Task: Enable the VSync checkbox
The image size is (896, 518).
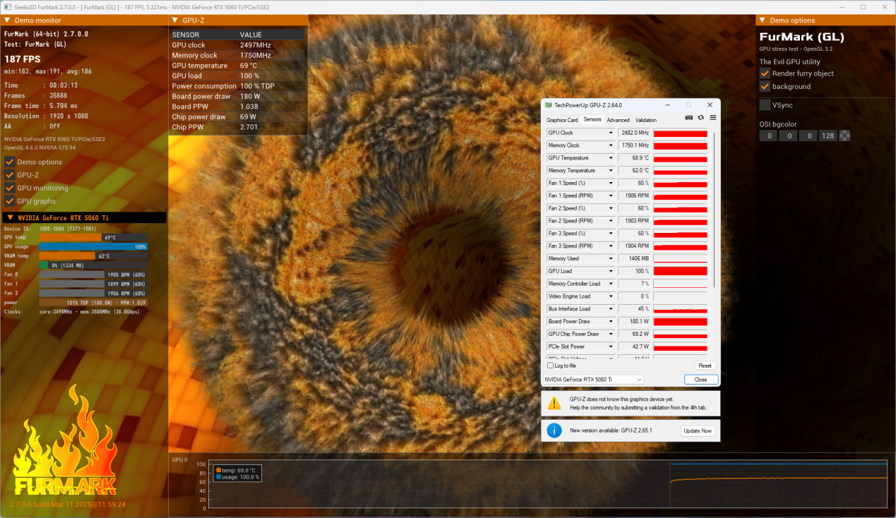Action: [765, 105]
